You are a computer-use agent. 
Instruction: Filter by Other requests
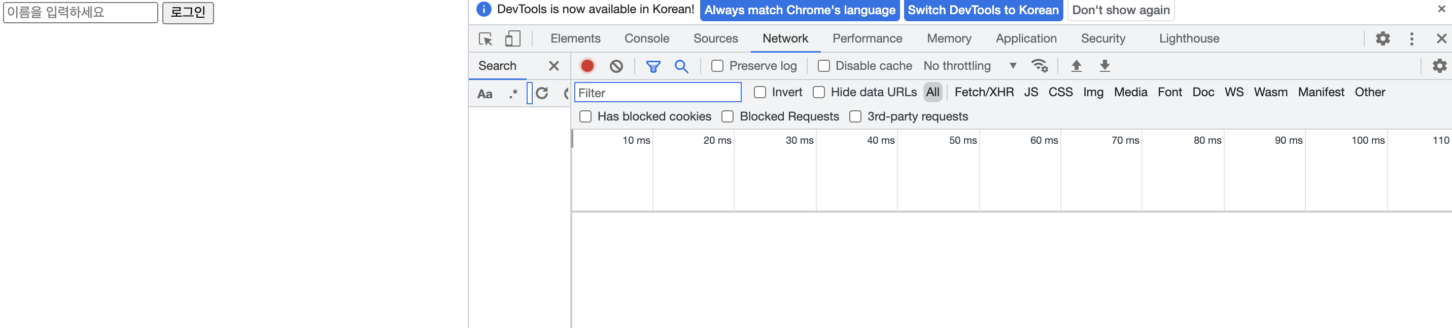1369,92
